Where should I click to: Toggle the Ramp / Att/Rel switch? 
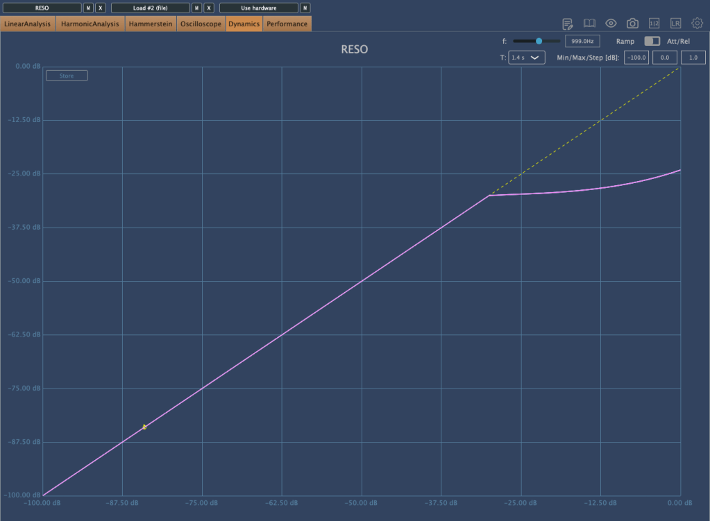click(652, 42)
